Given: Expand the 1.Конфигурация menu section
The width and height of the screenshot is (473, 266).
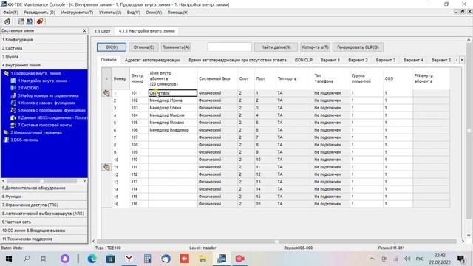Looking at the screenshot, I should [x=44, y=40].
